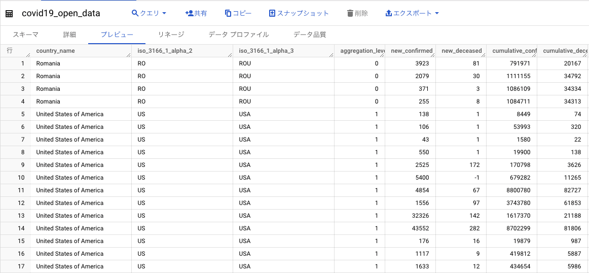The height and width of the screenshot is (273, 589).
Task: Click the snapshot icon beside スナップショット
Action: (x=272, y=13)
